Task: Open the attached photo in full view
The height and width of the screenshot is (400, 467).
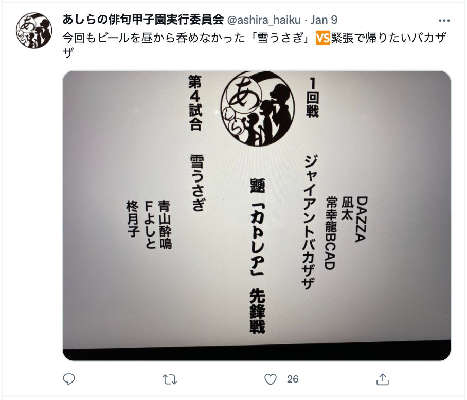Action: click(257, 216)
